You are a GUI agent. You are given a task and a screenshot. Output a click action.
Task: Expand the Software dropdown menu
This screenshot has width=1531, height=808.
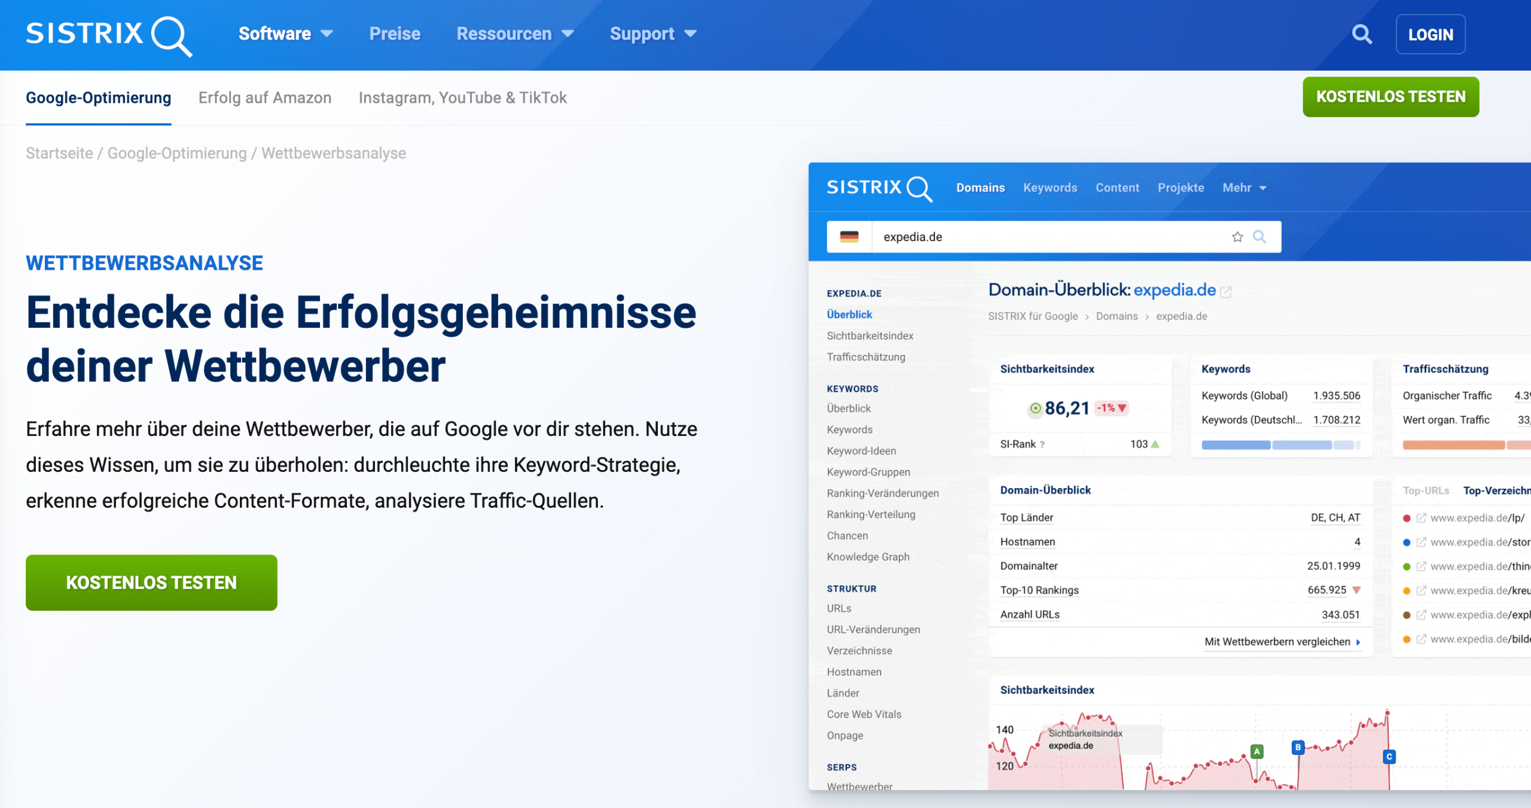click(286, 34)
